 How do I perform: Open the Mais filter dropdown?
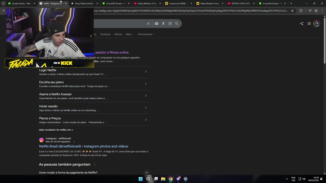pyautogui.click(x=129, y=34)
